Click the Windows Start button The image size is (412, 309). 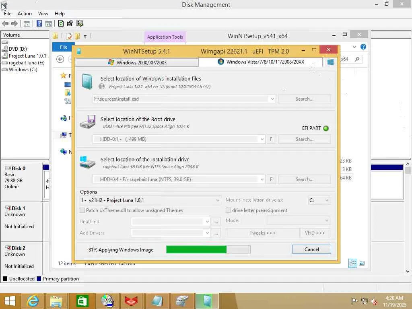[10, 301]
